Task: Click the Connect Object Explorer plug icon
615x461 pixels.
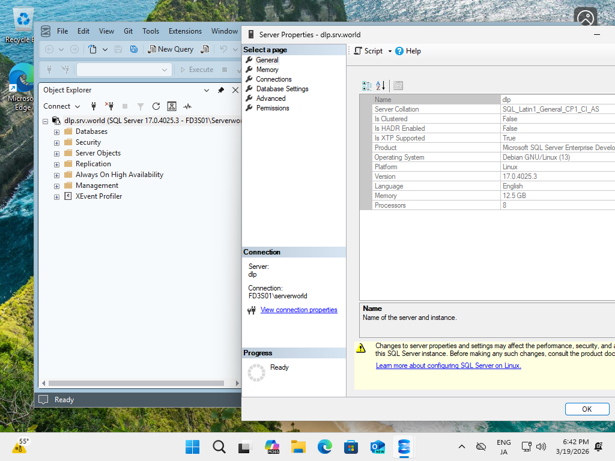Action: pyautogui.click(x=93, y=106)
